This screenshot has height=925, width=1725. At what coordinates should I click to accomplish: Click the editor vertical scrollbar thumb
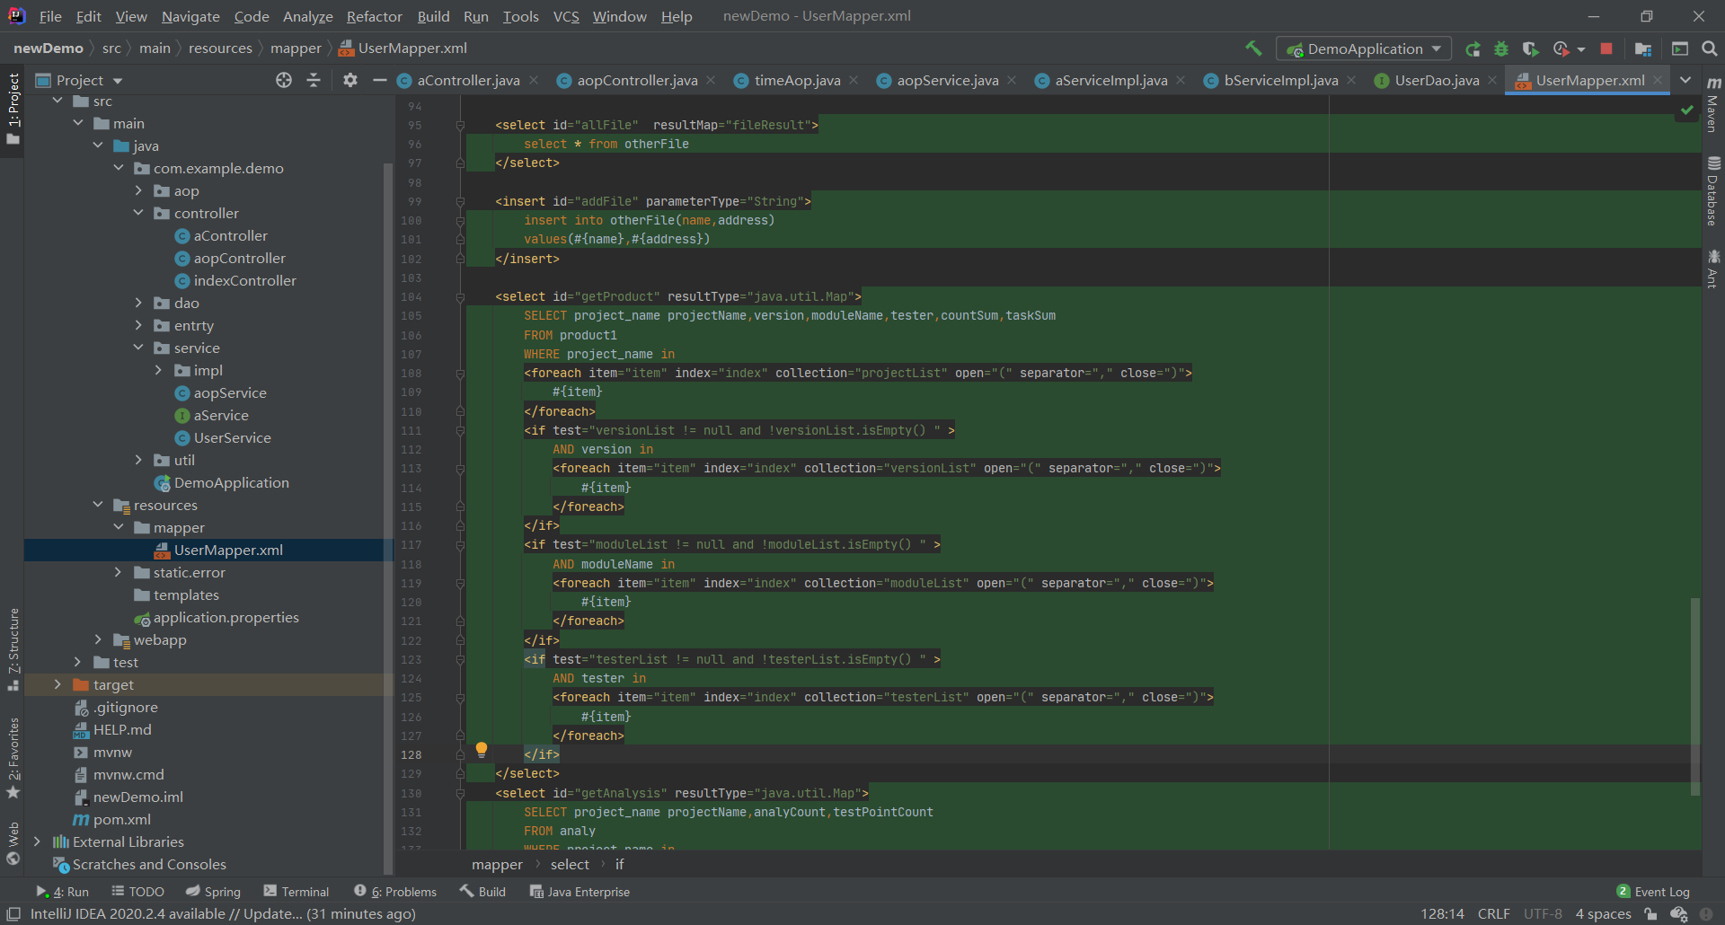[x=1694, y=696]
